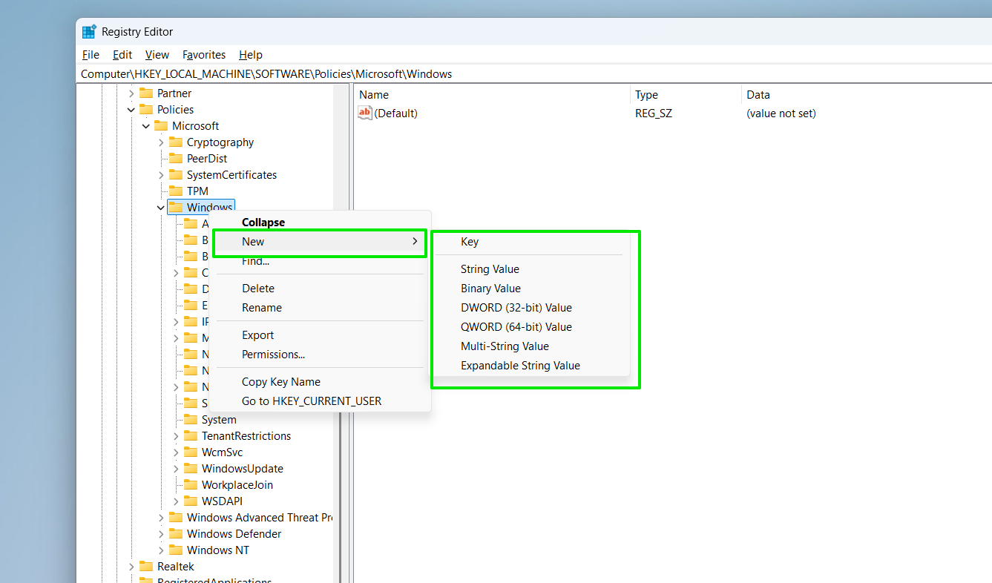The image size is (992, 583).
Task: Click the Type column header
Action: pyautogui.click(x=686, y=95)
